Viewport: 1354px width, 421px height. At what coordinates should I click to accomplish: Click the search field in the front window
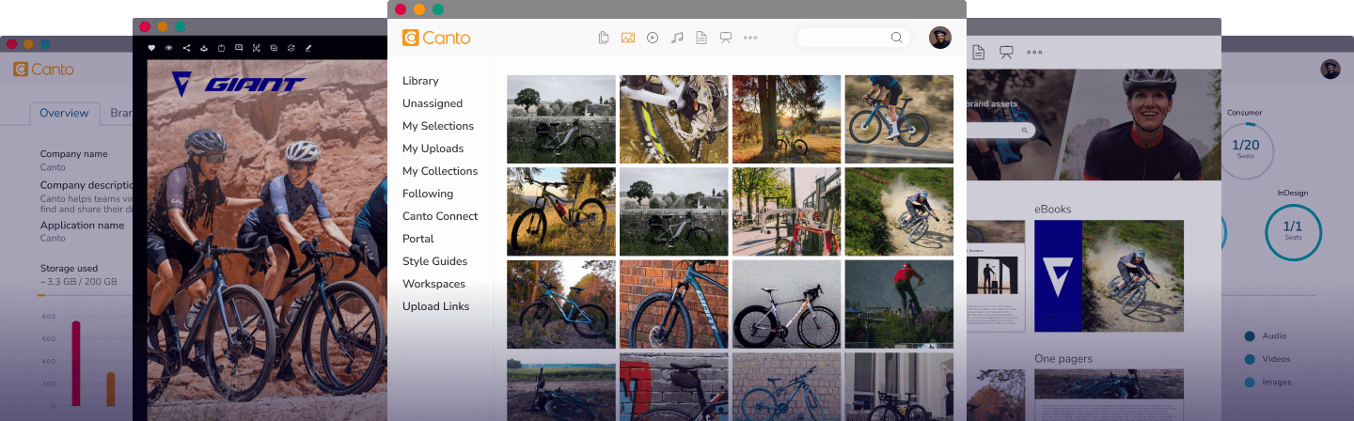point(852,38)
